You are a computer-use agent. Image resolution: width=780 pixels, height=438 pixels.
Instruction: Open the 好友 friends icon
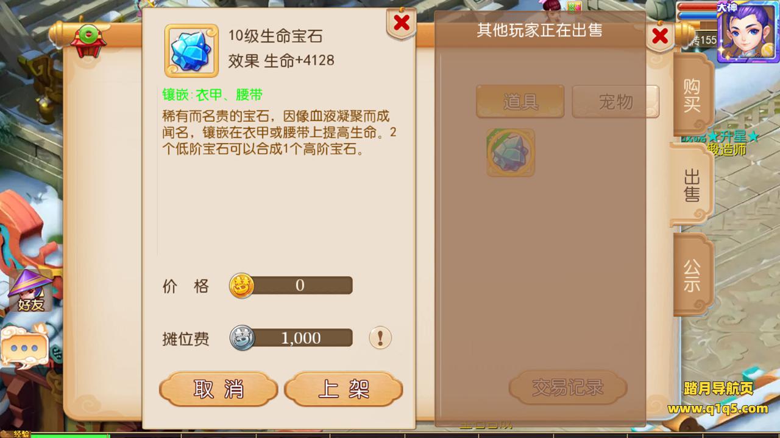30,291
